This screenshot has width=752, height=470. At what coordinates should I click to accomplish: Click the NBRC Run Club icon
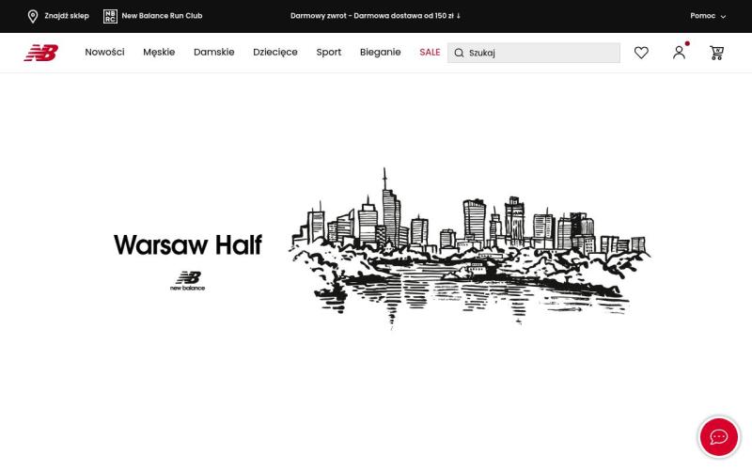110,16
